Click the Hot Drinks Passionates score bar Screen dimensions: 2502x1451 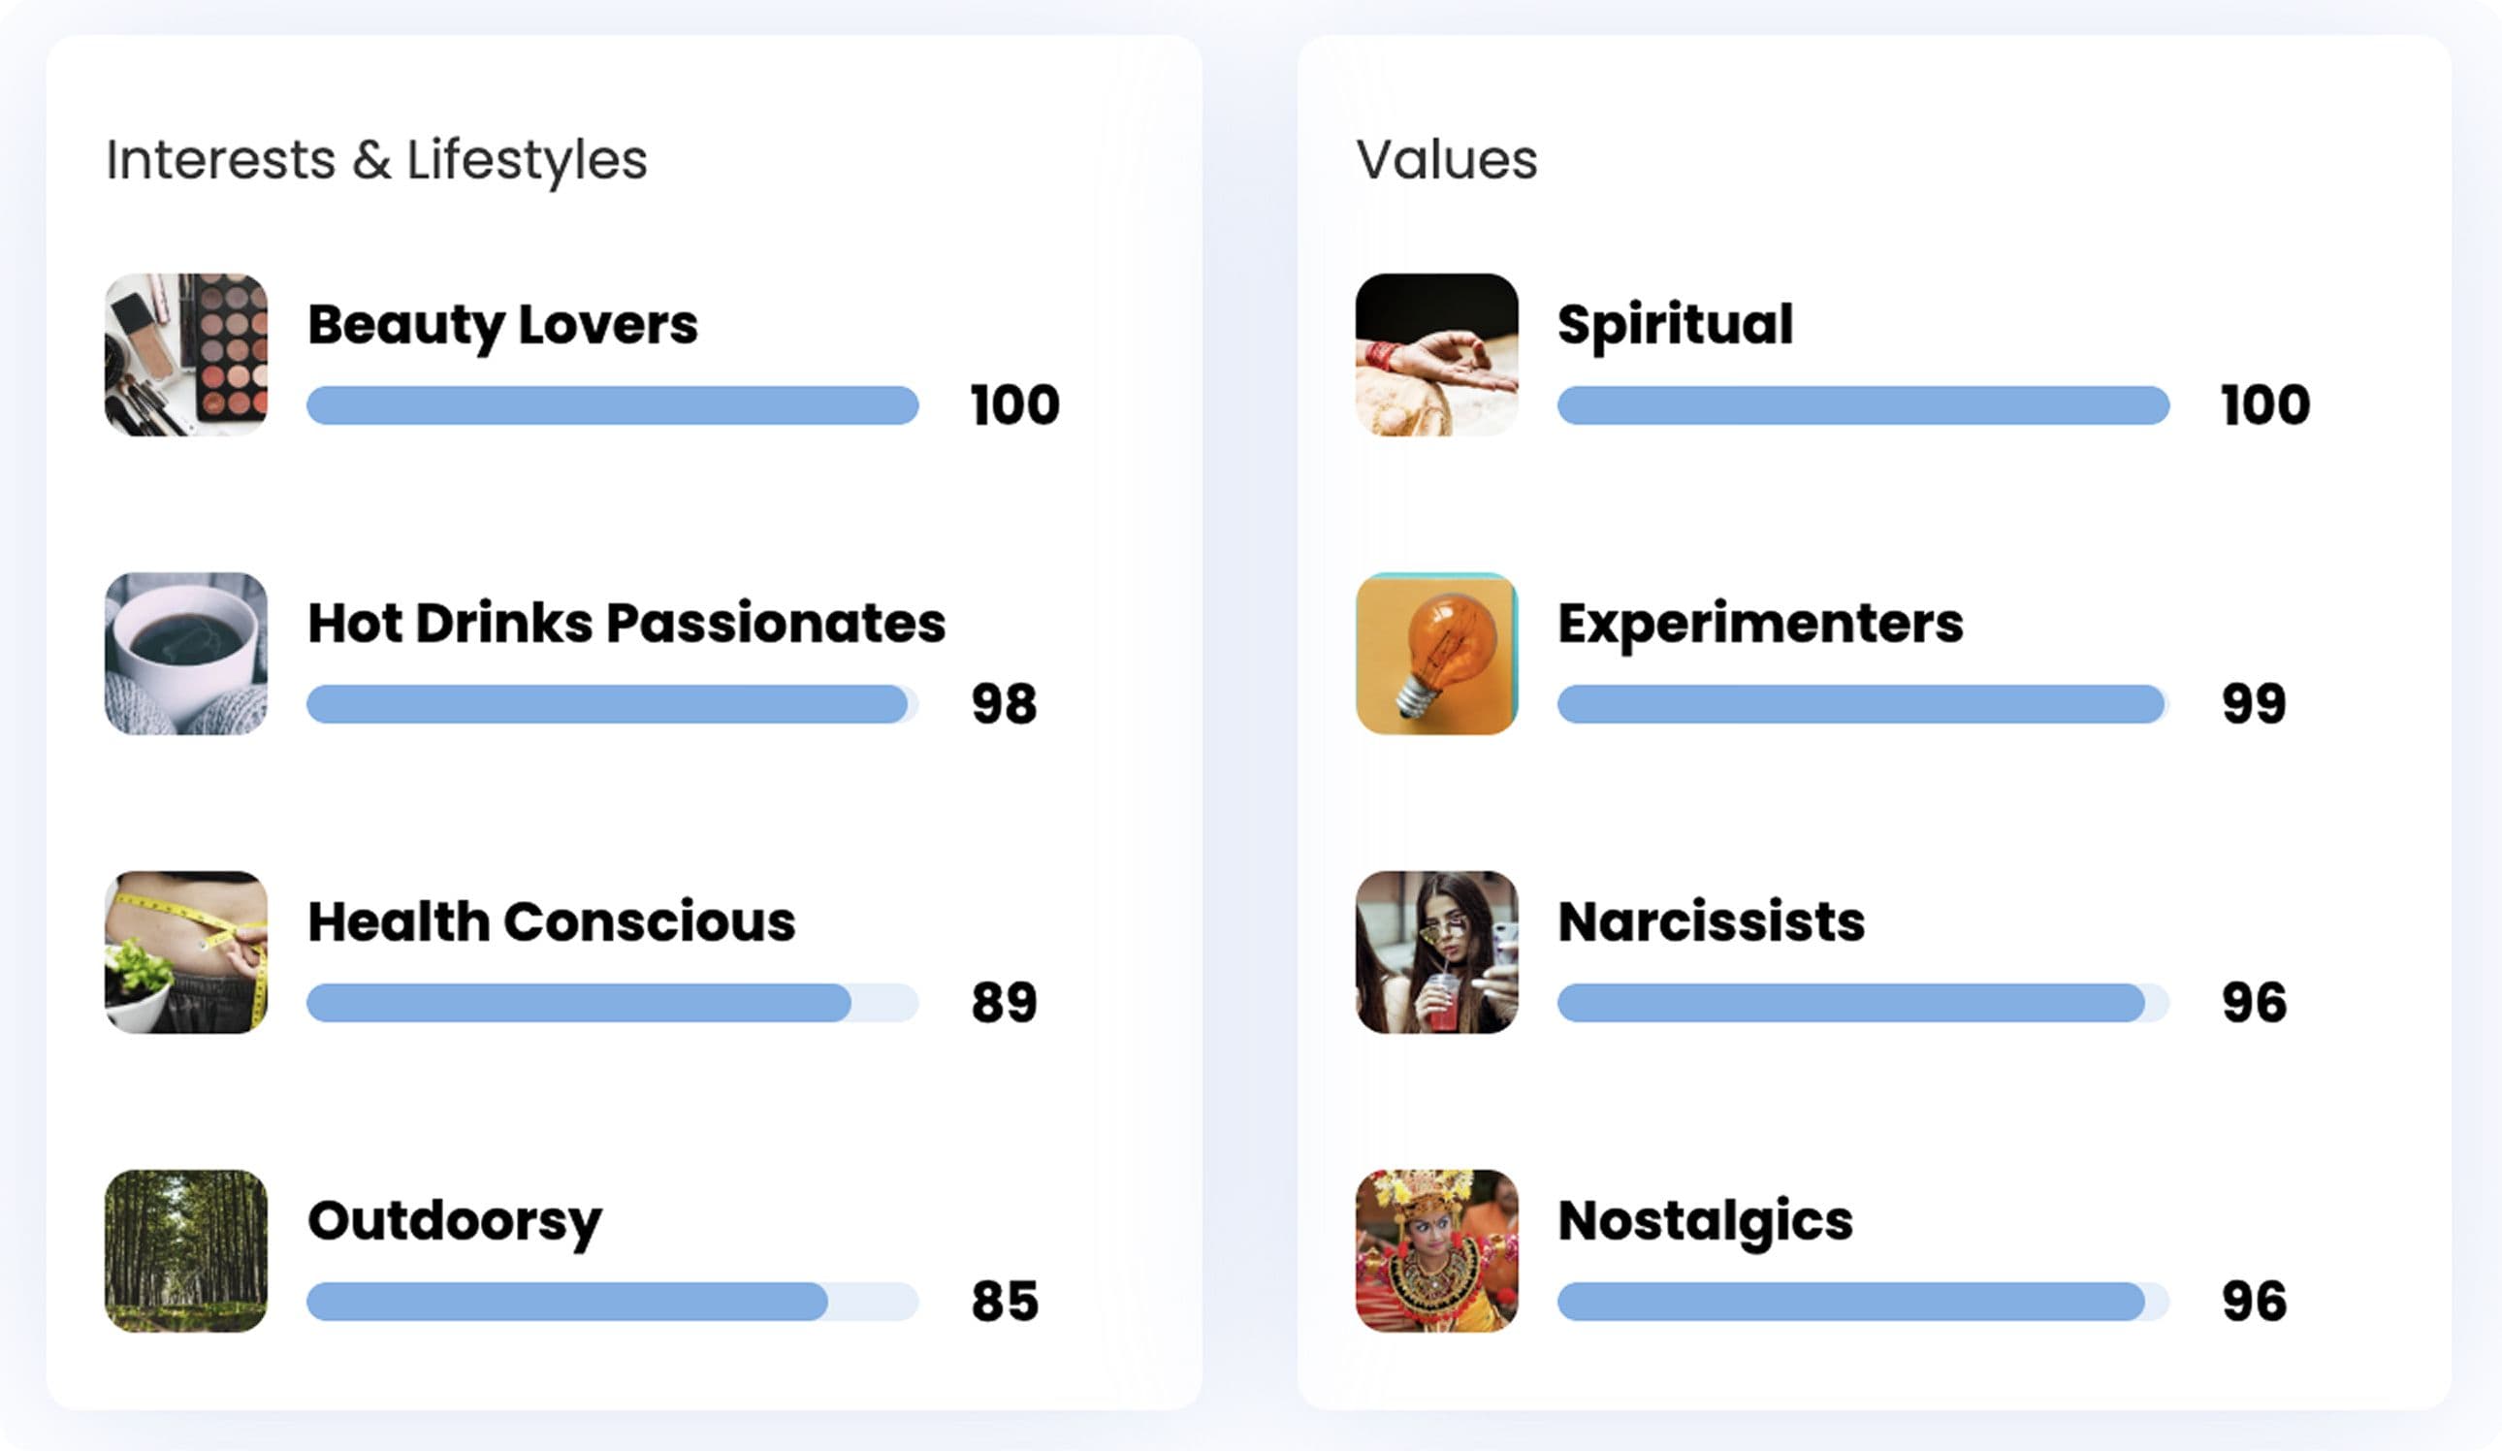[613, 704]
